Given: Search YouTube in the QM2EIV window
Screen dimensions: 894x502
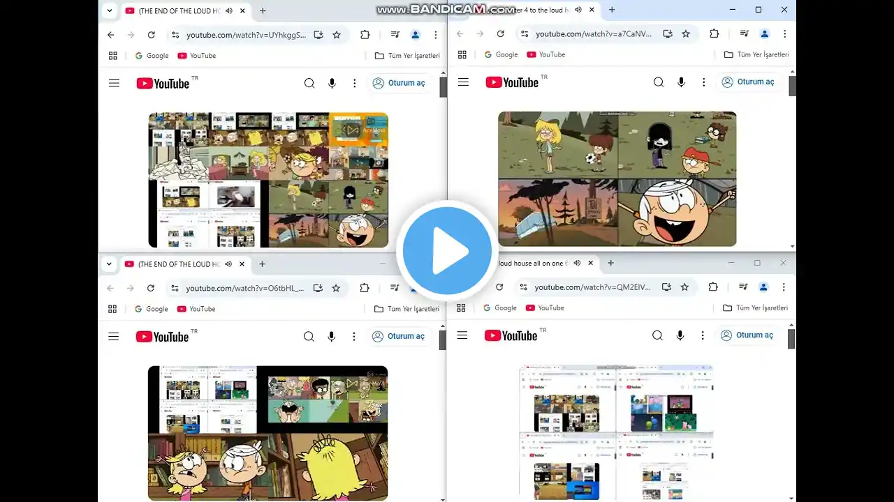Looking at the screenshot, I should click(x=657, y=335).
